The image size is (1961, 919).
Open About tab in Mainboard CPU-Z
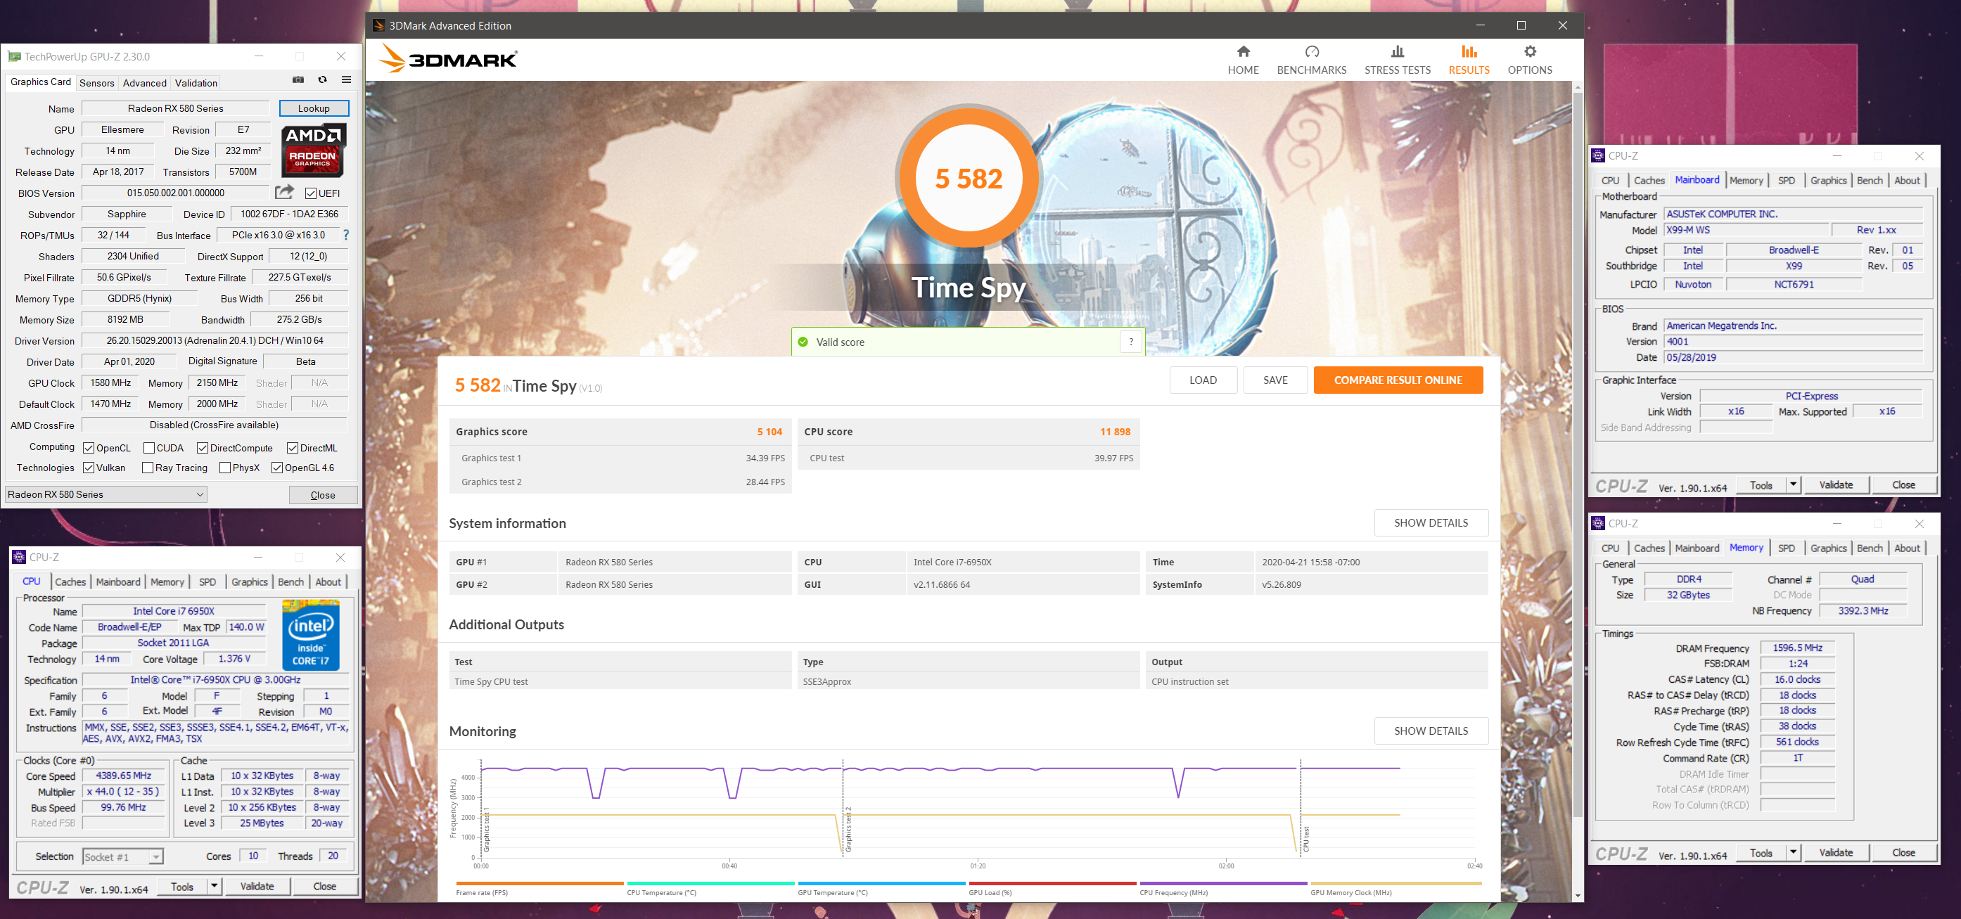[1906, 180]
